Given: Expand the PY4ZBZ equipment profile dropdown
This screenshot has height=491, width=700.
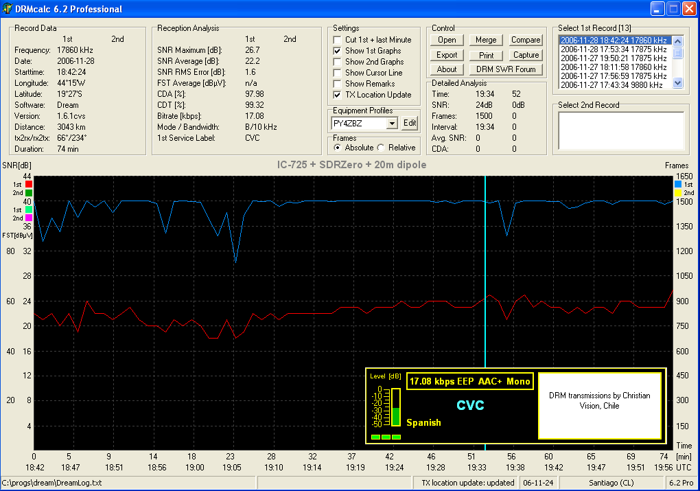Looking at the screenshot, I should tap(392, 123).
